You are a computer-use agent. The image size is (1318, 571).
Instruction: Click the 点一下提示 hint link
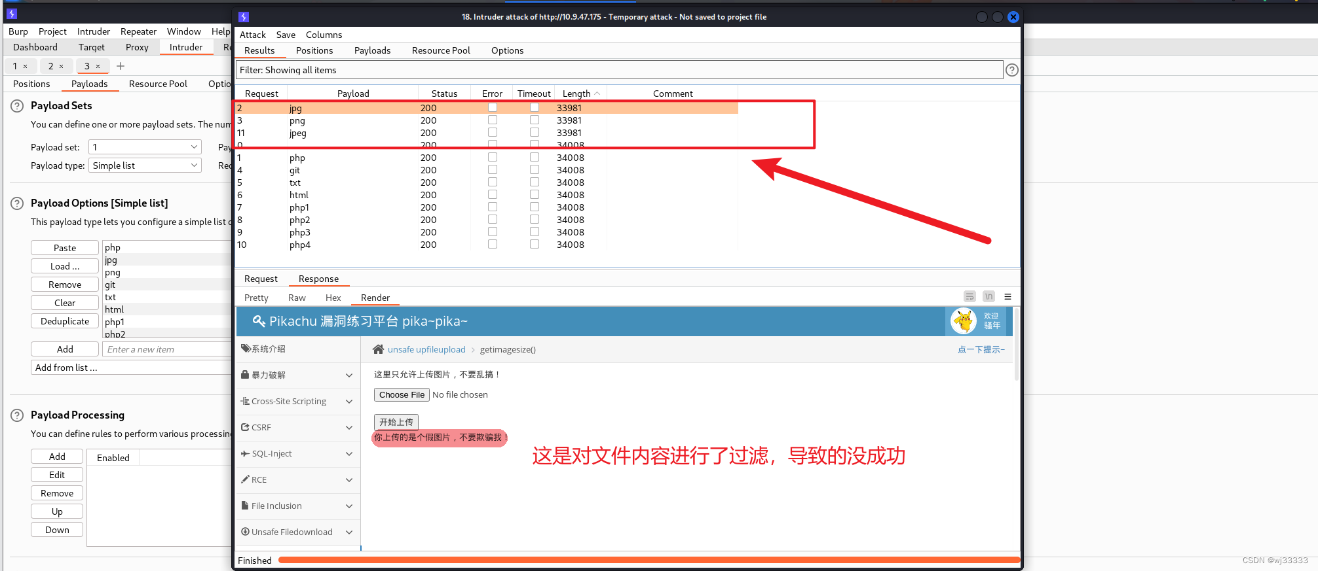(x=981, y=349)
